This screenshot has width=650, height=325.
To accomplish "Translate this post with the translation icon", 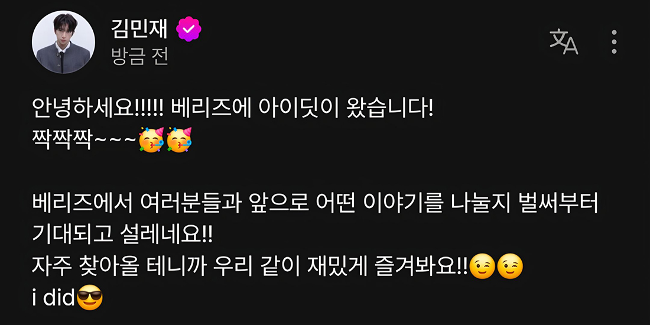I will (x=564, y=42).
